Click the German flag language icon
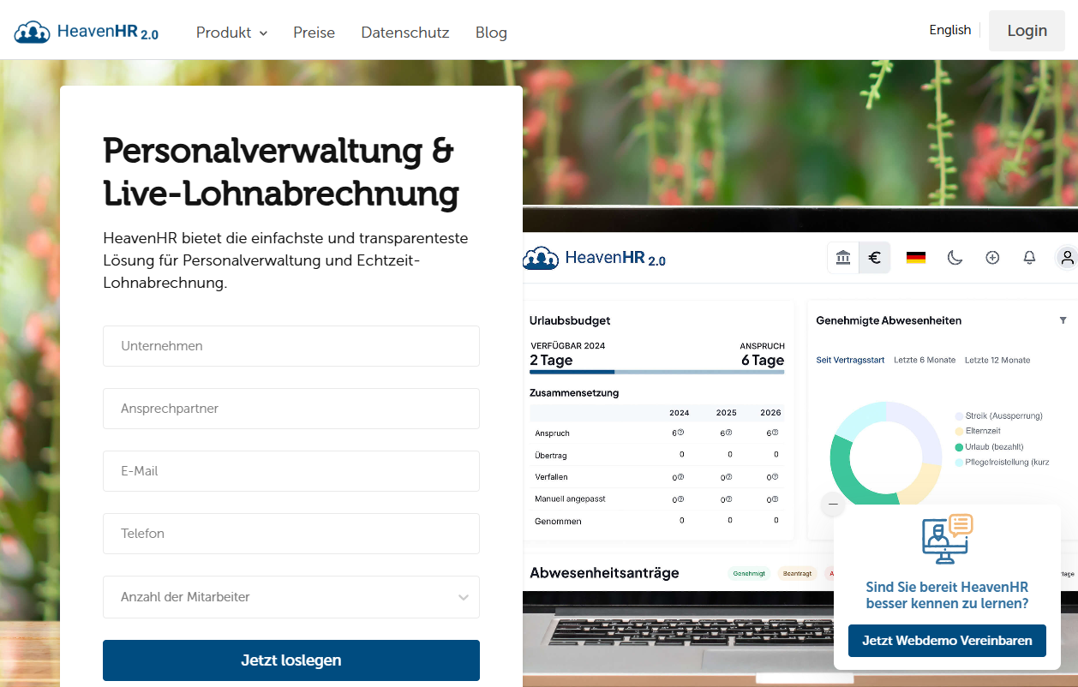Viewport: 1078px width, 687px height. [x=916, y=257]
